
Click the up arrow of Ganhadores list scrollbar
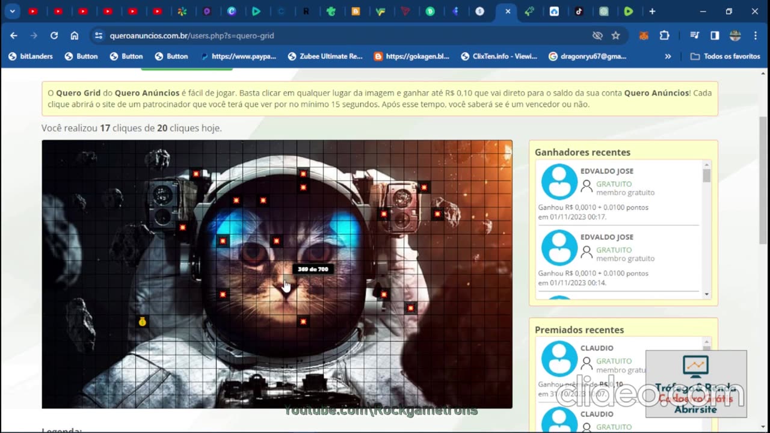(706, 164)
